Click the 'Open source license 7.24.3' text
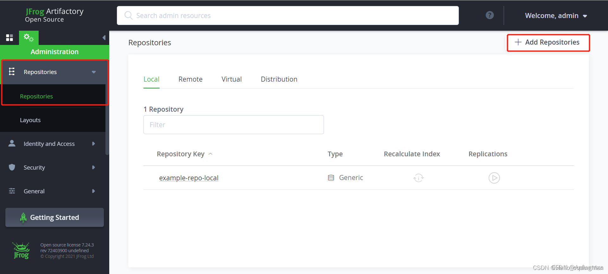608x274 pixels. pyautogui.click(x=67, y=245)
